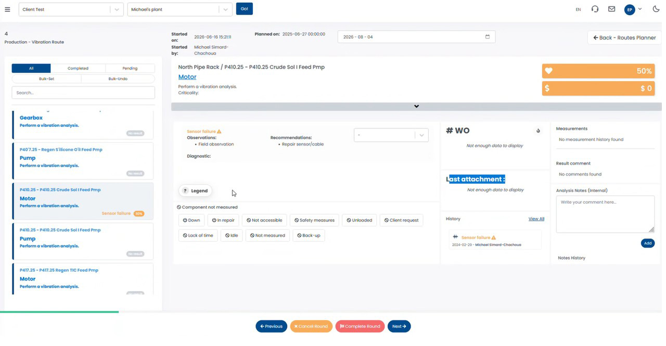Select the Not accessible status option
This screenshot has width=666, height=346.
click(264, 220)
